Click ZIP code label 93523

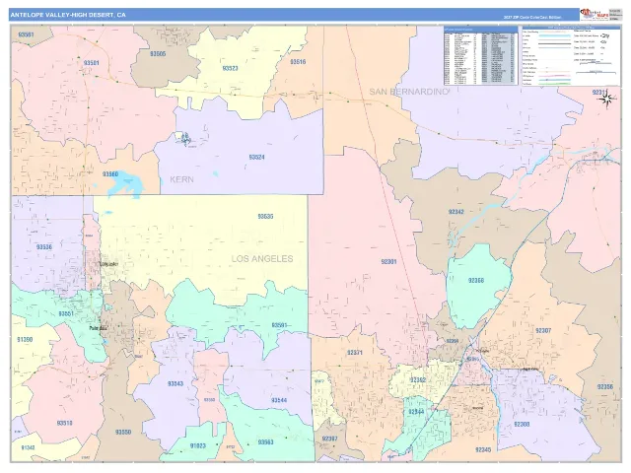pos(230,68)
